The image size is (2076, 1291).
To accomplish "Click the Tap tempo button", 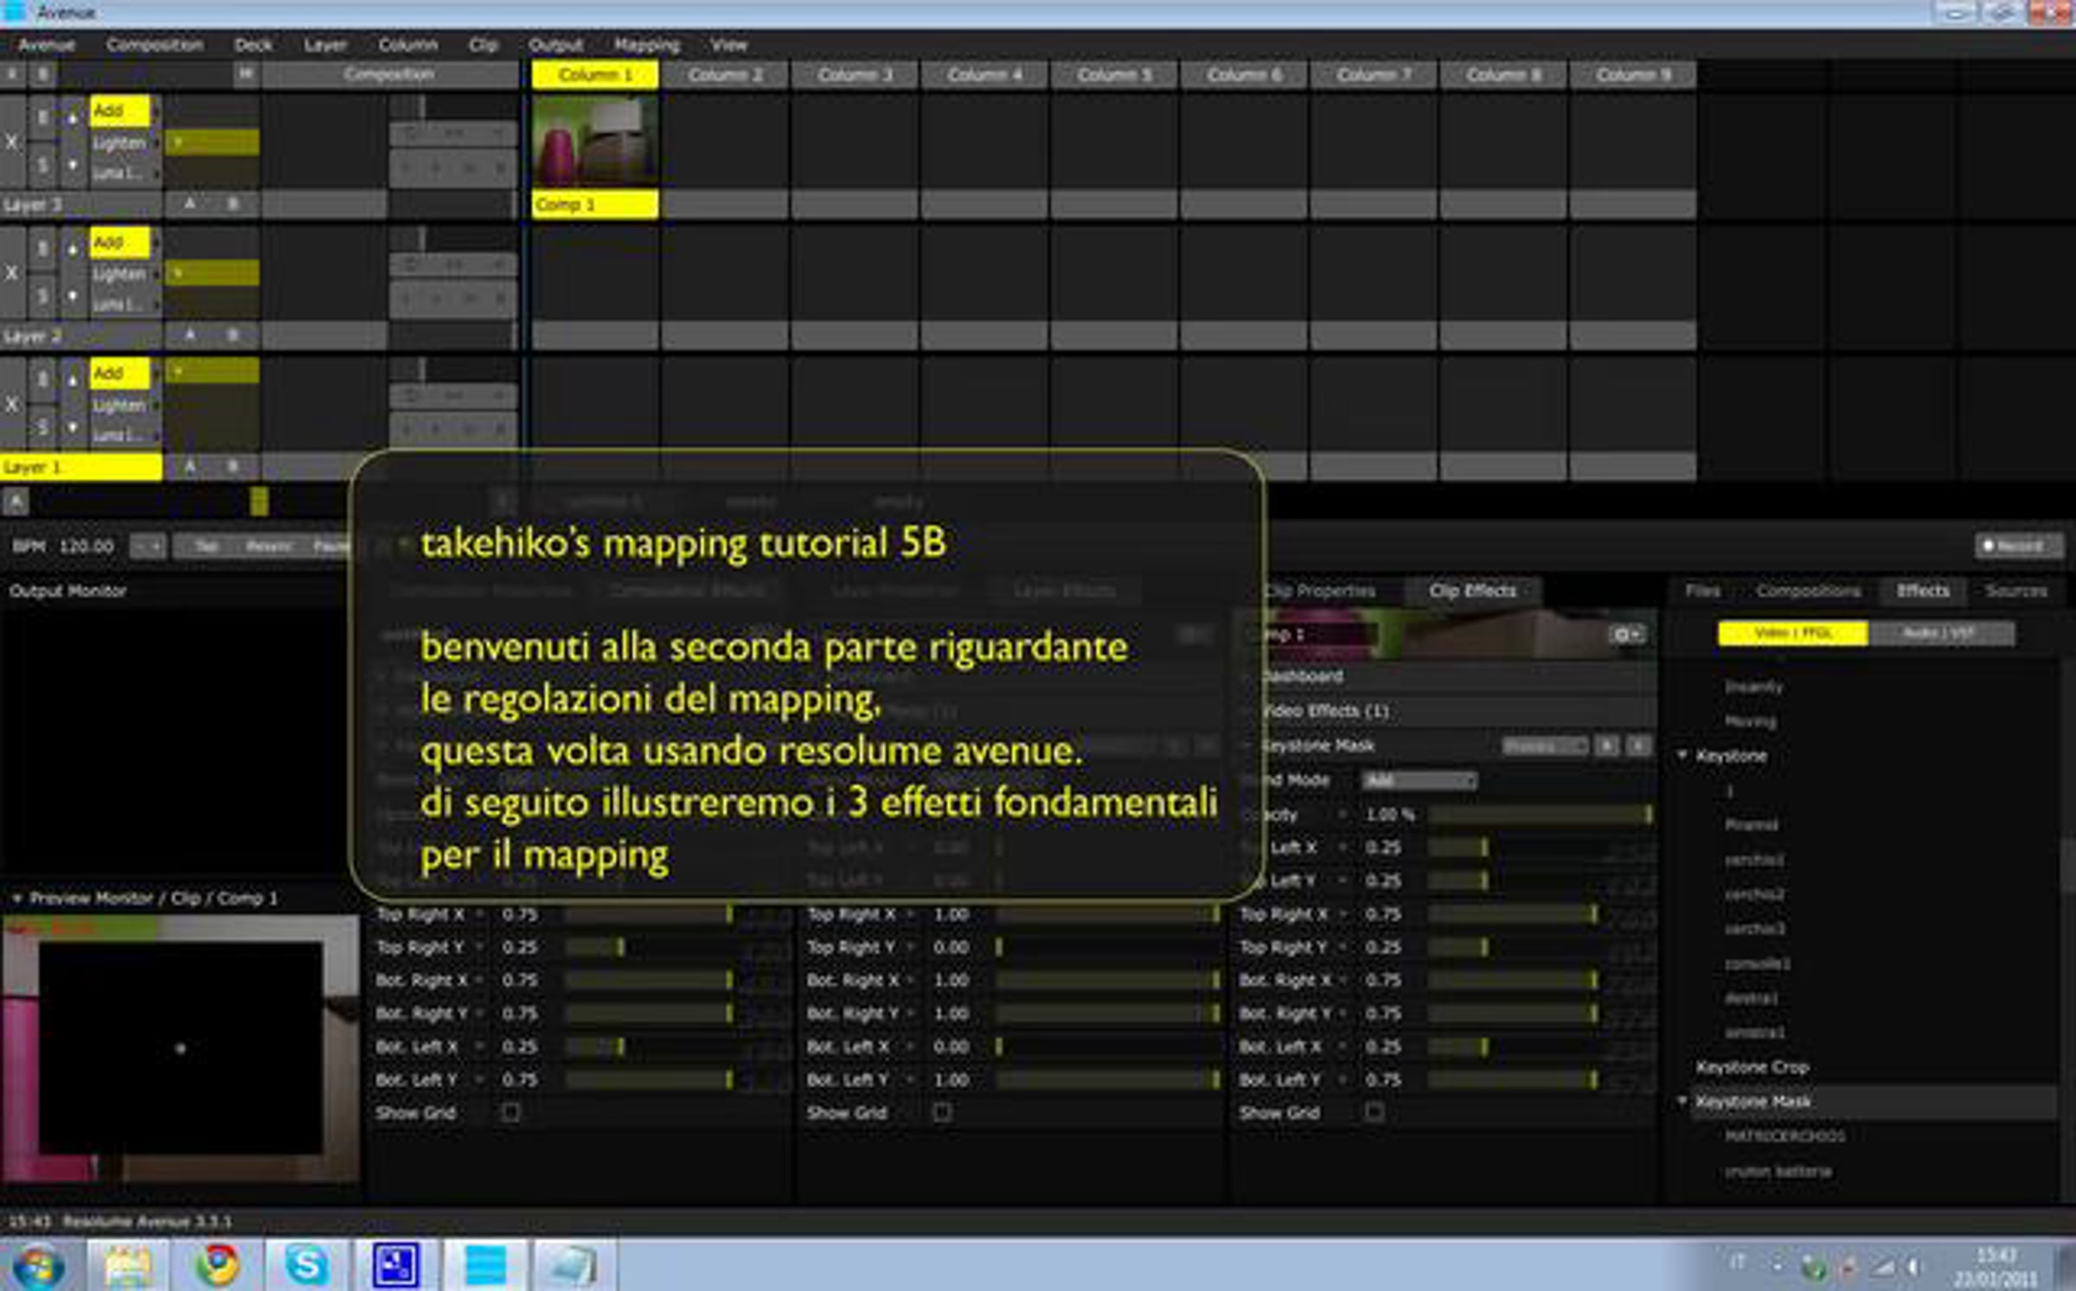I will (206, 546).
